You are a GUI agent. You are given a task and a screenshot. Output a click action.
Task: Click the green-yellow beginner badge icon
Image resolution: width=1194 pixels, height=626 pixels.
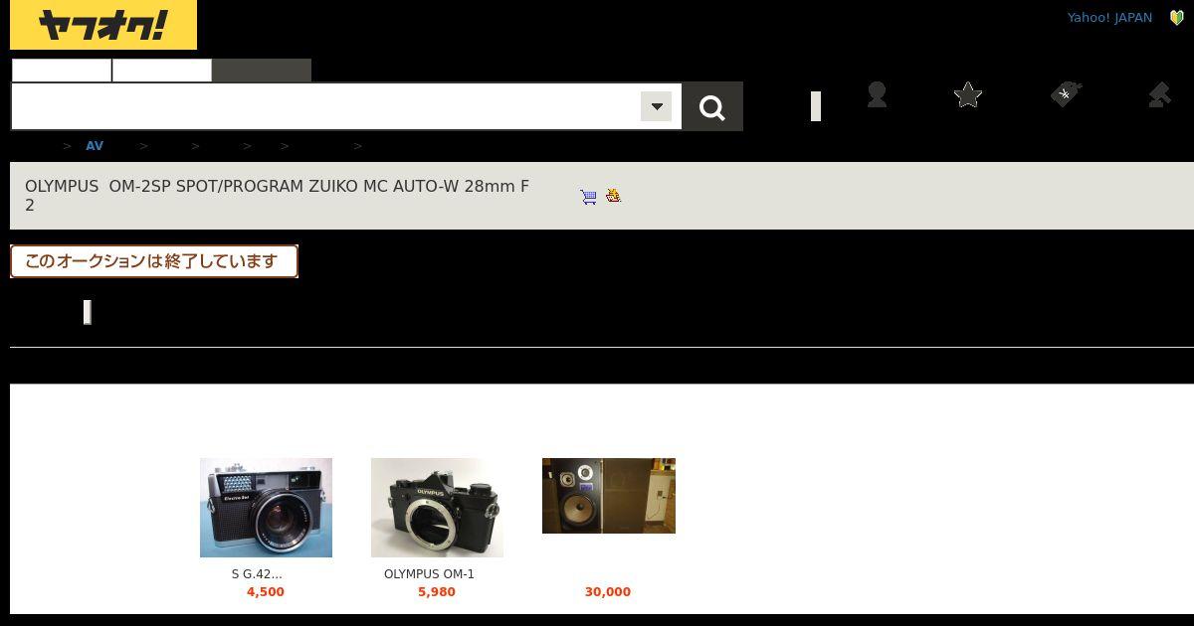[x=1176, y=18]
